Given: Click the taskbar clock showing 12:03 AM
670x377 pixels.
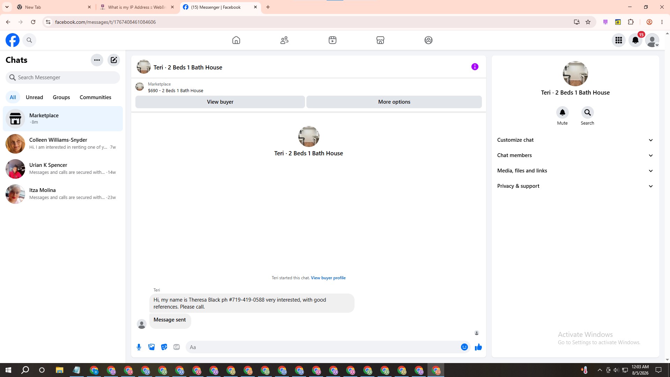Looking at the screenshot, I should click(640, 370).
